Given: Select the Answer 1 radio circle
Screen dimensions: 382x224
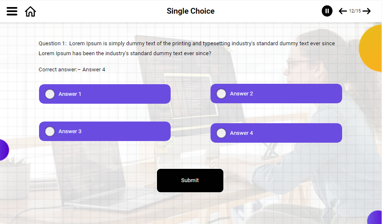Looking at the screenshot, I should (50, 94).
